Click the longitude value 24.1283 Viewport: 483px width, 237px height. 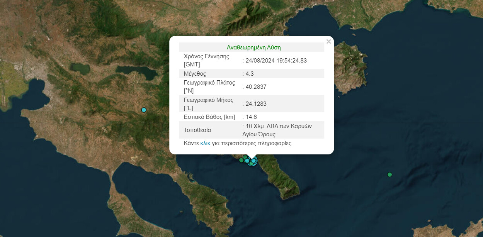pos(256,104)
